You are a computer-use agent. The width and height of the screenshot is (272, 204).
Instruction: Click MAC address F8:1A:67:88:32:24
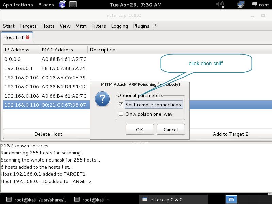[63, 68]
